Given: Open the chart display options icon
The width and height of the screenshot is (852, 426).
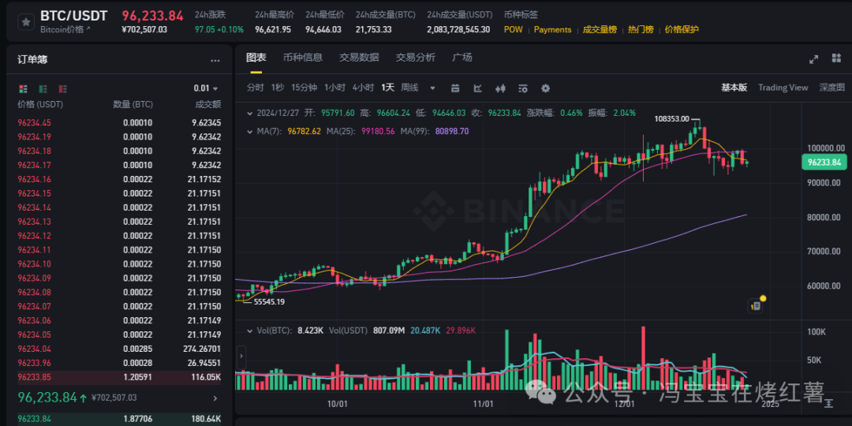Looking at the screenshot, I should [x=523, y=88].
